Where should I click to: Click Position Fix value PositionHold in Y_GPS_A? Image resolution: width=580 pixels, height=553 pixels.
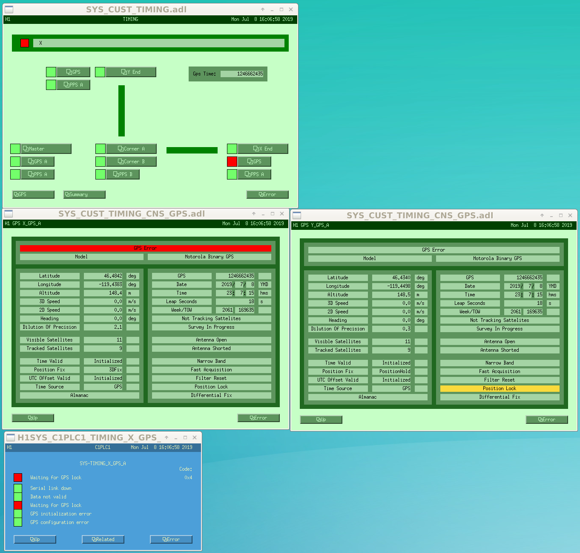(x=391, y=371)
